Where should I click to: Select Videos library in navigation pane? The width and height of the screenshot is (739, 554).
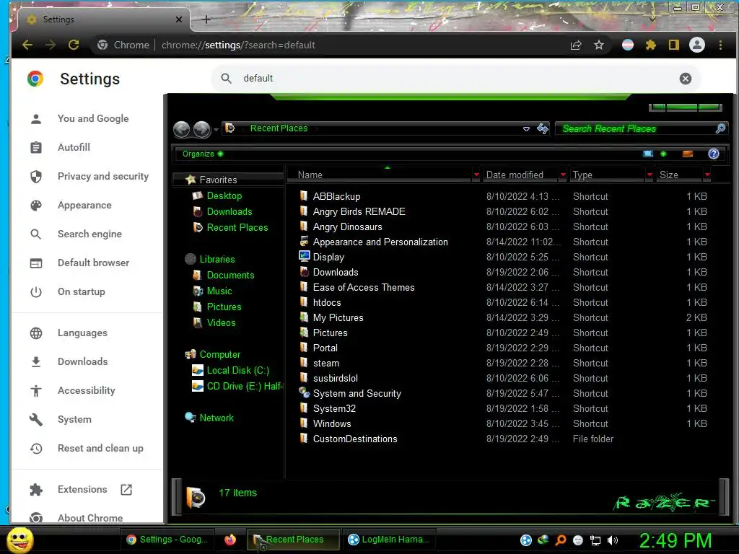pyautogui.click(x=221, y=322)
